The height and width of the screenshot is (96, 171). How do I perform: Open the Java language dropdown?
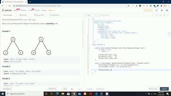[91, 15]
